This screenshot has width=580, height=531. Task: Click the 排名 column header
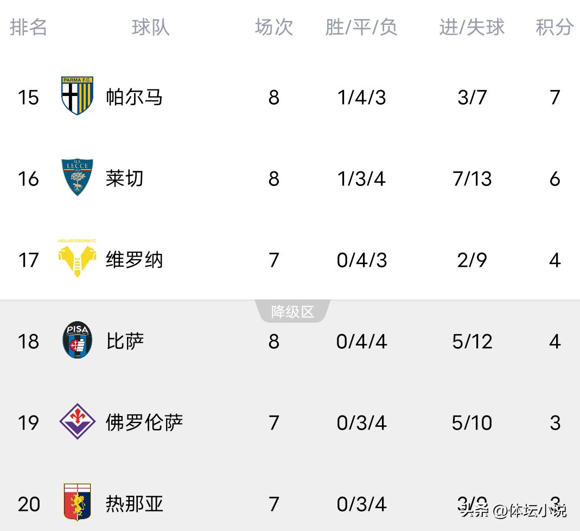pos(28,27)
